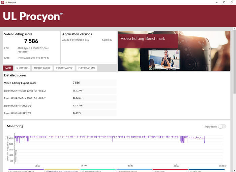This screenshot has height=172, width=236.
Task: Enable the Show details toggle
Action: [222, 127]
